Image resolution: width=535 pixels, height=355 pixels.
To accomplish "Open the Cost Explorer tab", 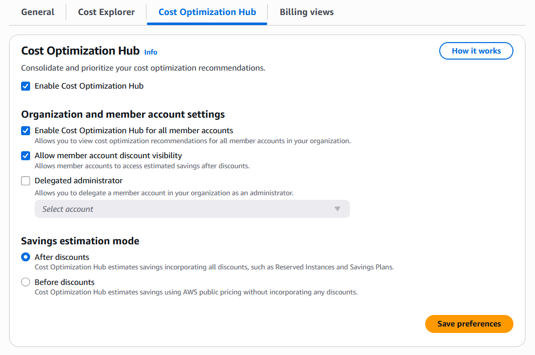I will [106, 12].
